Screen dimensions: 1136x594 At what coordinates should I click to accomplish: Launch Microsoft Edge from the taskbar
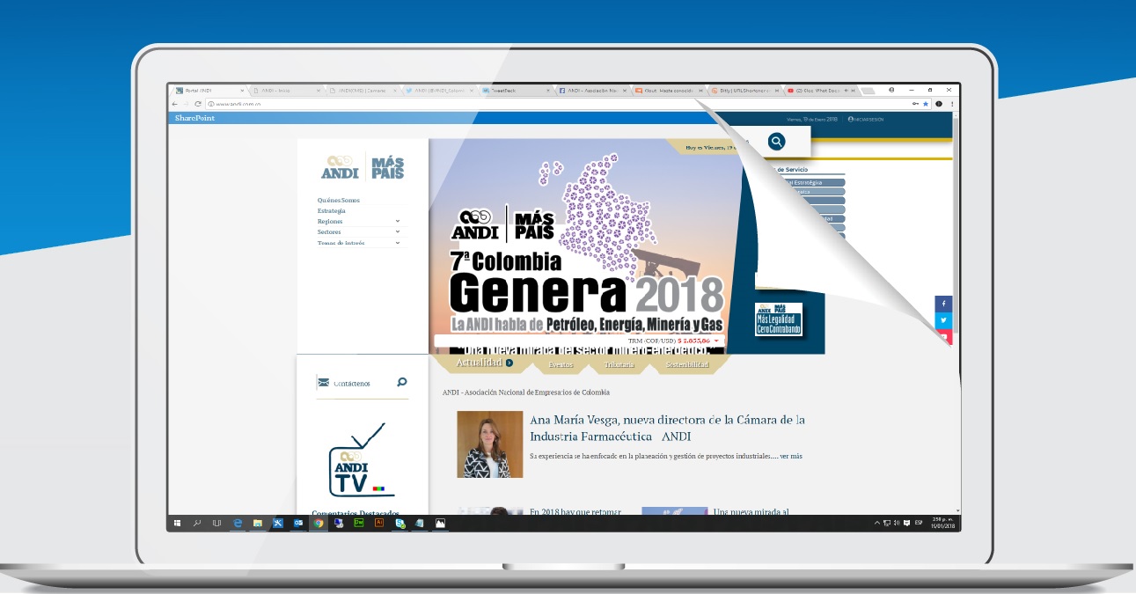click(x=238, y=523)
